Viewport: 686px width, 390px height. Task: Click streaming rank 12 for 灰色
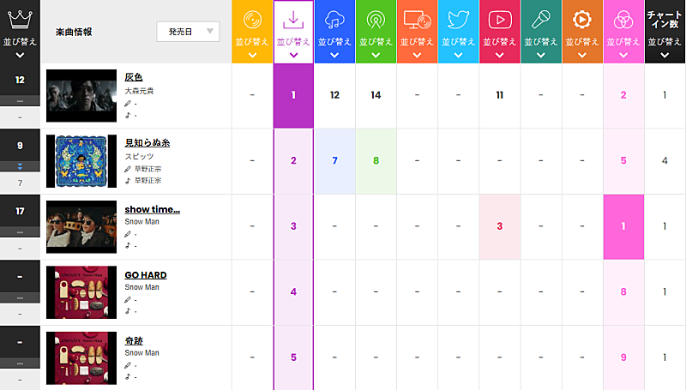pyautogui.click(x=334, y=95)
